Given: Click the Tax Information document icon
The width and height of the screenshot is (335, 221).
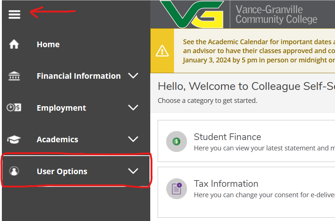Looking at the screenshot, I should [176, 189].
